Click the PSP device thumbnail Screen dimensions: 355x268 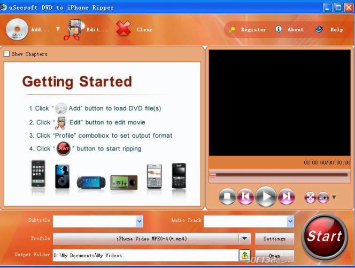91,182
